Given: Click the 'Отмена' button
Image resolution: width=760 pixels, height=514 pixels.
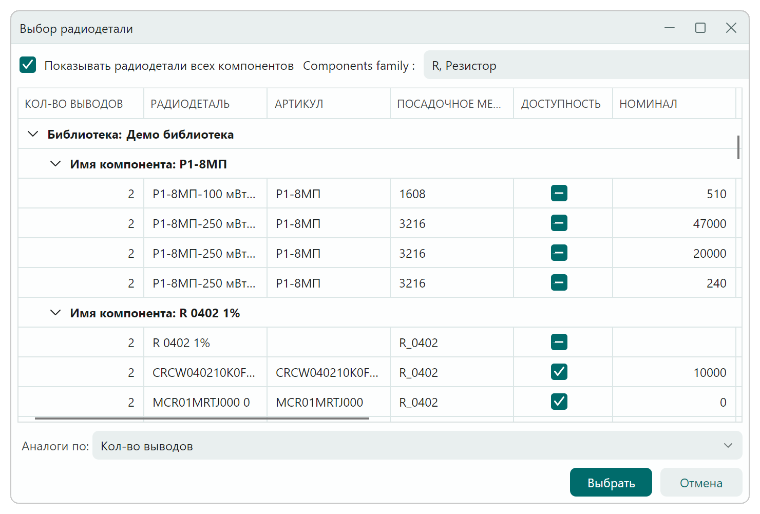Looking at the screenshot, I should (x=701, y=483).
